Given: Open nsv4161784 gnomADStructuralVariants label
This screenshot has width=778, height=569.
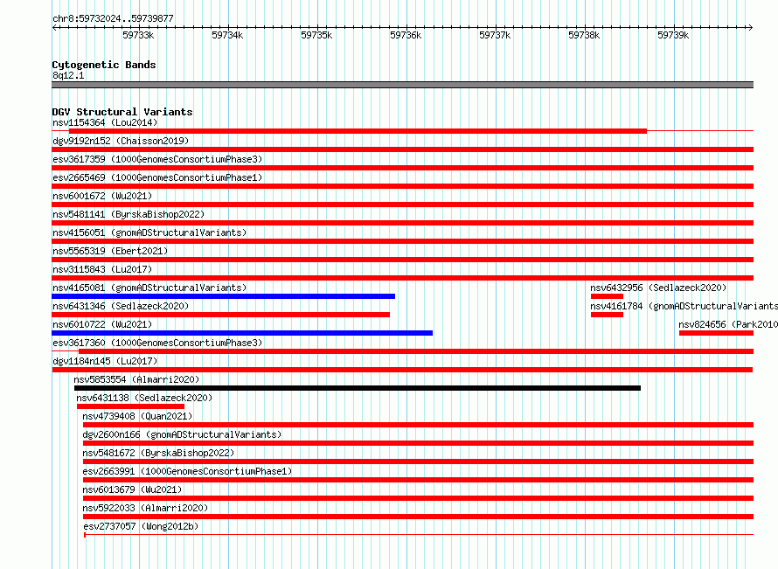Looking at the screenshot, I should (684, 306).
